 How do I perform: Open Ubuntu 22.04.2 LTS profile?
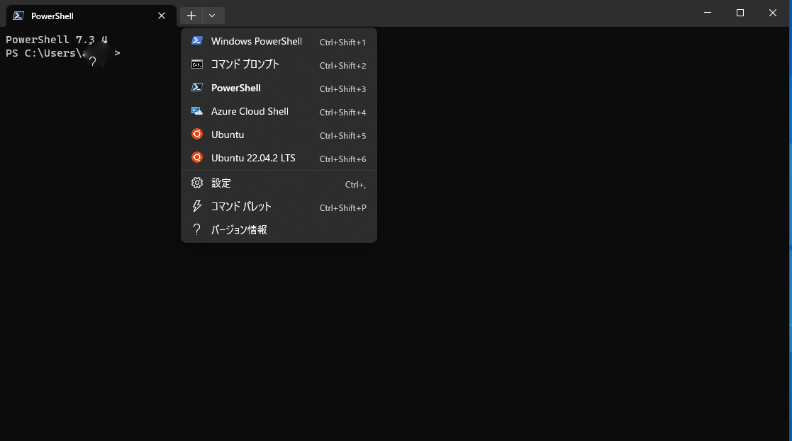click(x=279, y=159)
